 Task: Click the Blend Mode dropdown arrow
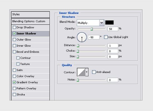tap(102, 23)
